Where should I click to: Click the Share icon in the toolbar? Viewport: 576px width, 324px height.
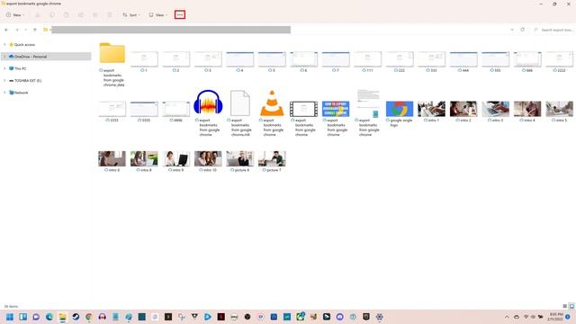pos(94,15)
